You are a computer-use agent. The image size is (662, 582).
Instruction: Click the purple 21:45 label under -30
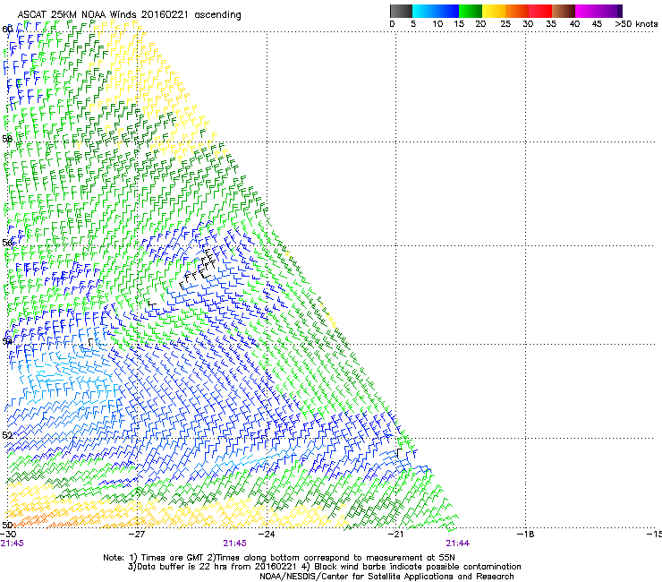pyautogui.click(x=12, y=543)
